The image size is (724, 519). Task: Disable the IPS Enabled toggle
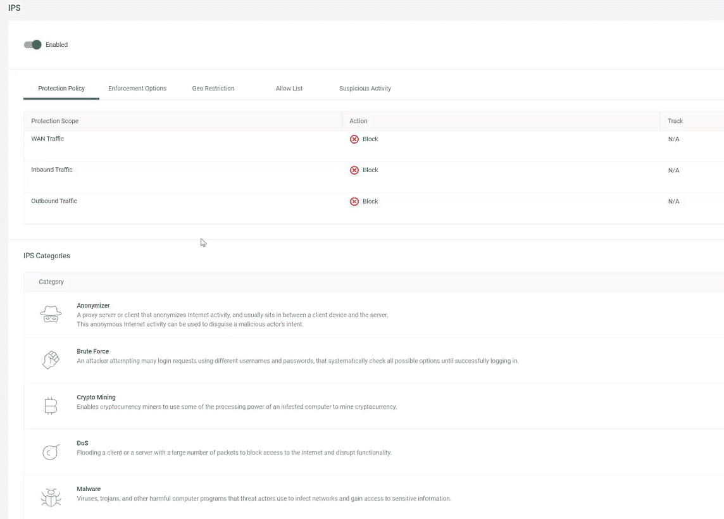pos(33,45)
